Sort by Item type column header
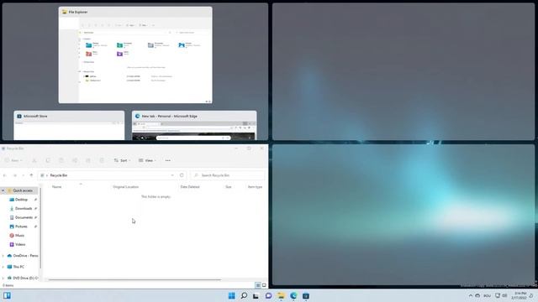The height and width of the screenshot is (302, 538). click(255, 187)
